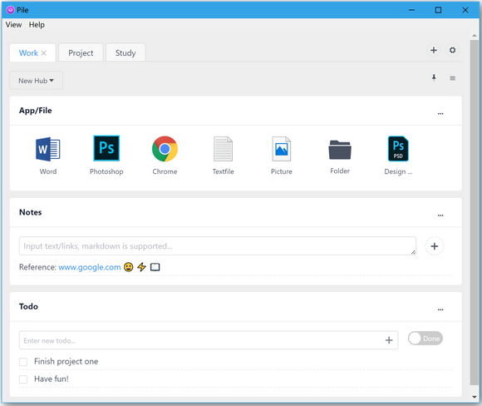
Task: Open the Textfile document icon
Action: click(x=224, y=149)
